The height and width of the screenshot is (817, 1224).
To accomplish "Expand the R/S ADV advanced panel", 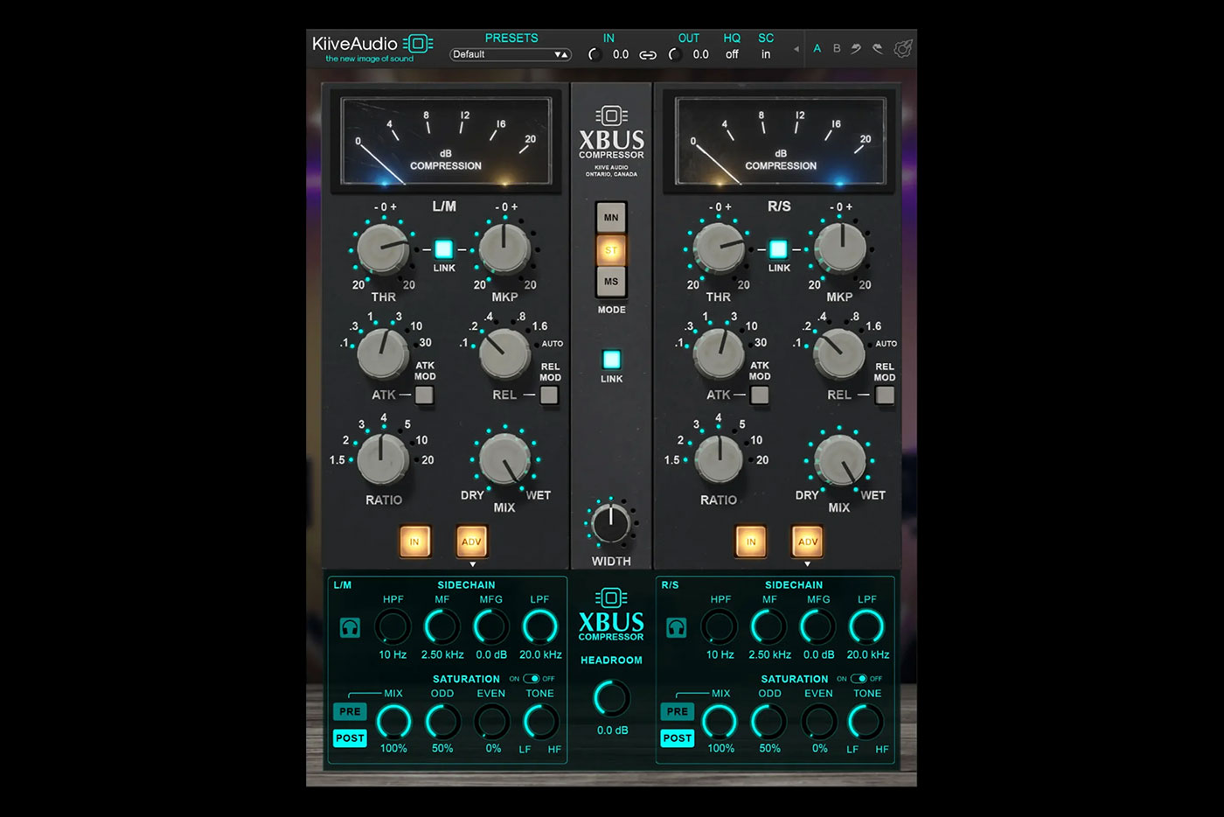I will tap(806, 541).
